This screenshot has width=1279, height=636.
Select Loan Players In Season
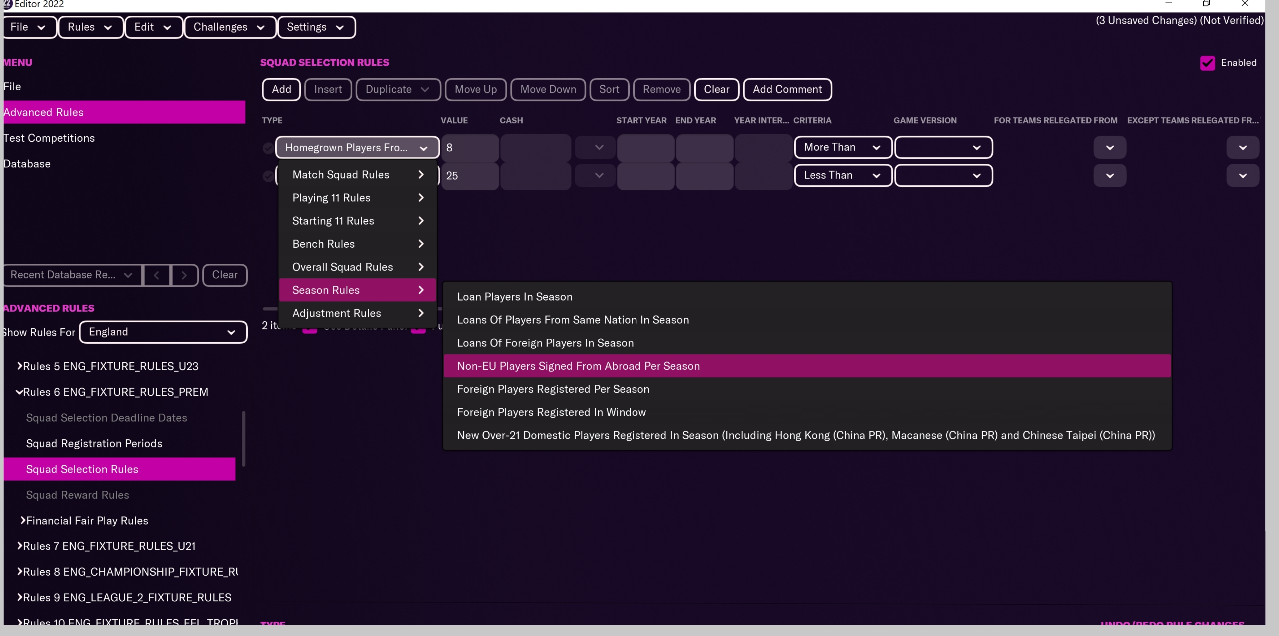807,297
